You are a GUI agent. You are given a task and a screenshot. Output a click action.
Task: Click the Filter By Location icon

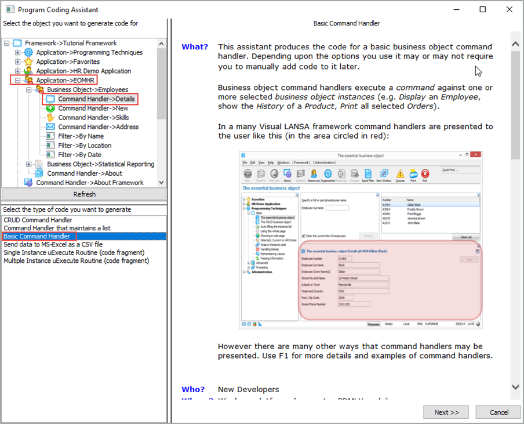click(50, 146)
